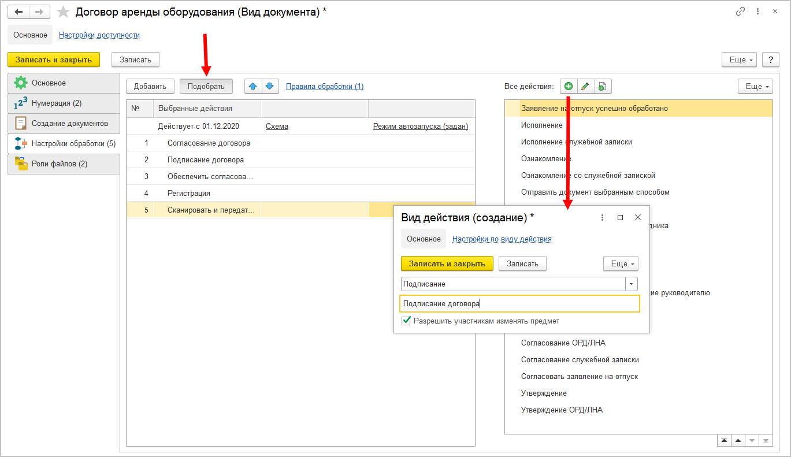Click the Добавить button
The width and height of the screenshot is (791, 457).
[150, 86]
